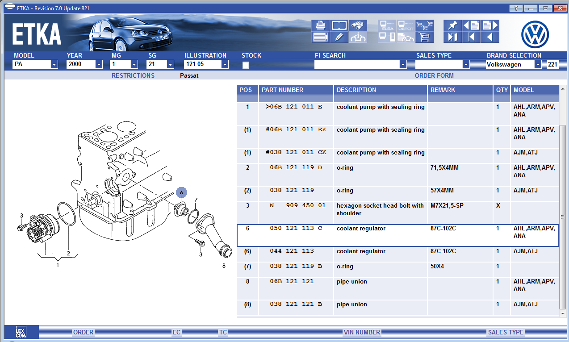Screen dimensions: 569x342
Task: Click the Volkswagen brand logo
Action: (535, 34)
